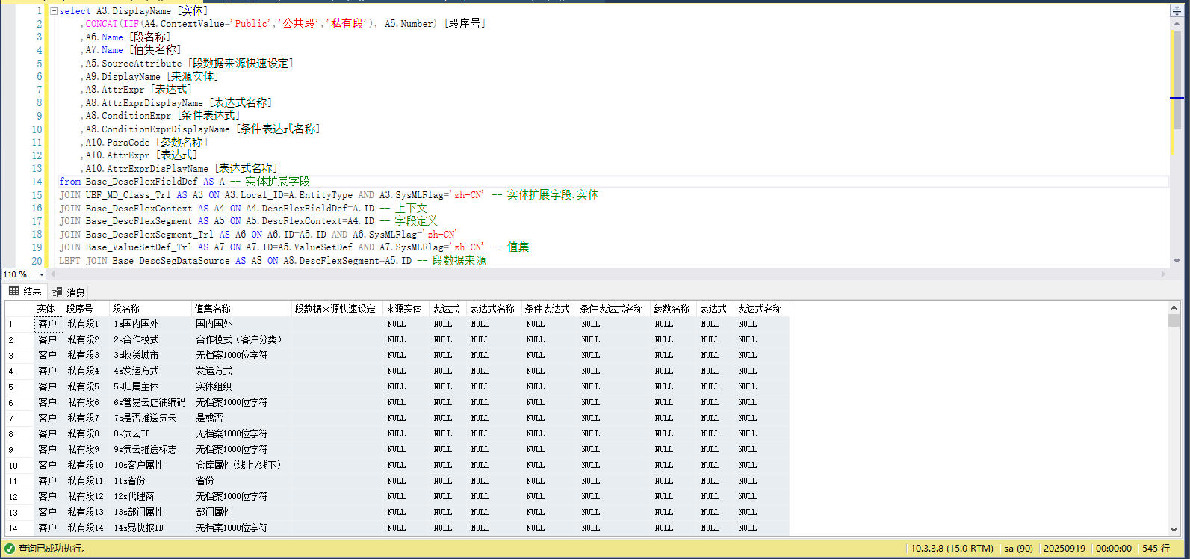Click the editor scrollbar down arrow
Screen dimensions: 1190x559
(1177, 261)
